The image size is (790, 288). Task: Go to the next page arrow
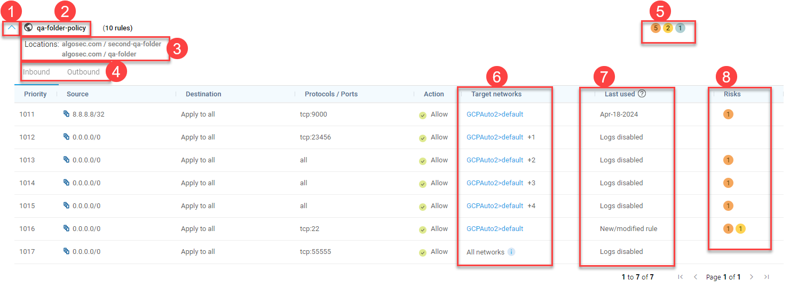coord(752,277)
